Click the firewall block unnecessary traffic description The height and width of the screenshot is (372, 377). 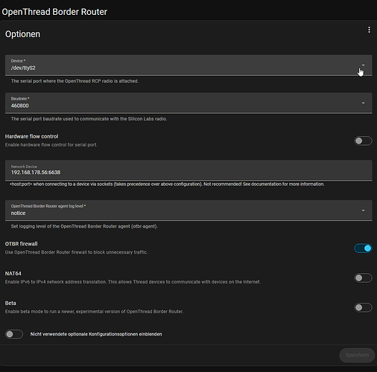(x=76, y=252)
